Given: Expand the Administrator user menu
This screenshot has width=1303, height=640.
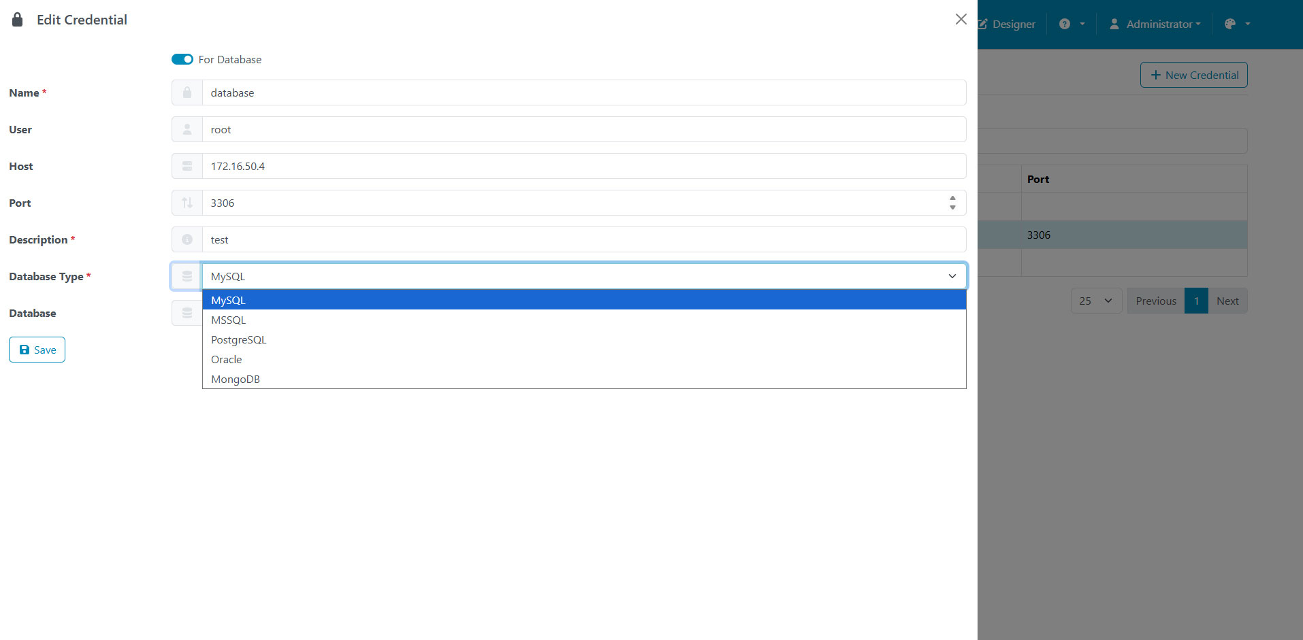Looking at the screenshot, I should tap(1155, 24).
